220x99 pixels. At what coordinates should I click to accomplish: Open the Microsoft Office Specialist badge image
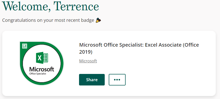(x=42, y=63)
